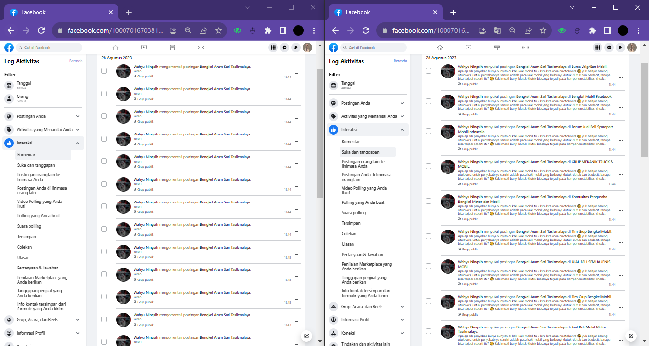Click Beranda link in right window
Screen dimensions: 649x346
pyautogui.click(x=401, y=61)
